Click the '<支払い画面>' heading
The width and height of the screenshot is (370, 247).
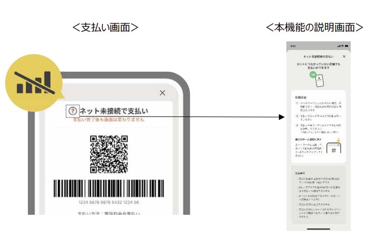[x=105, y=27]
